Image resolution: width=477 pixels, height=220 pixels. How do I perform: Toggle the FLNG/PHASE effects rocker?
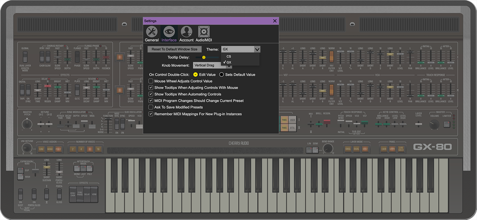[x=80, y=194]
